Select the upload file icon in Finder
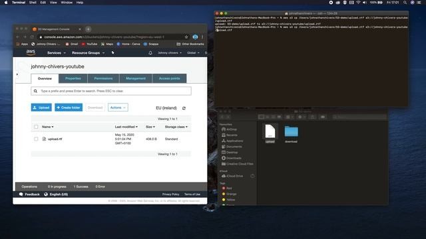The height and width of the screenshot is (239, 426). coord(270,131)
